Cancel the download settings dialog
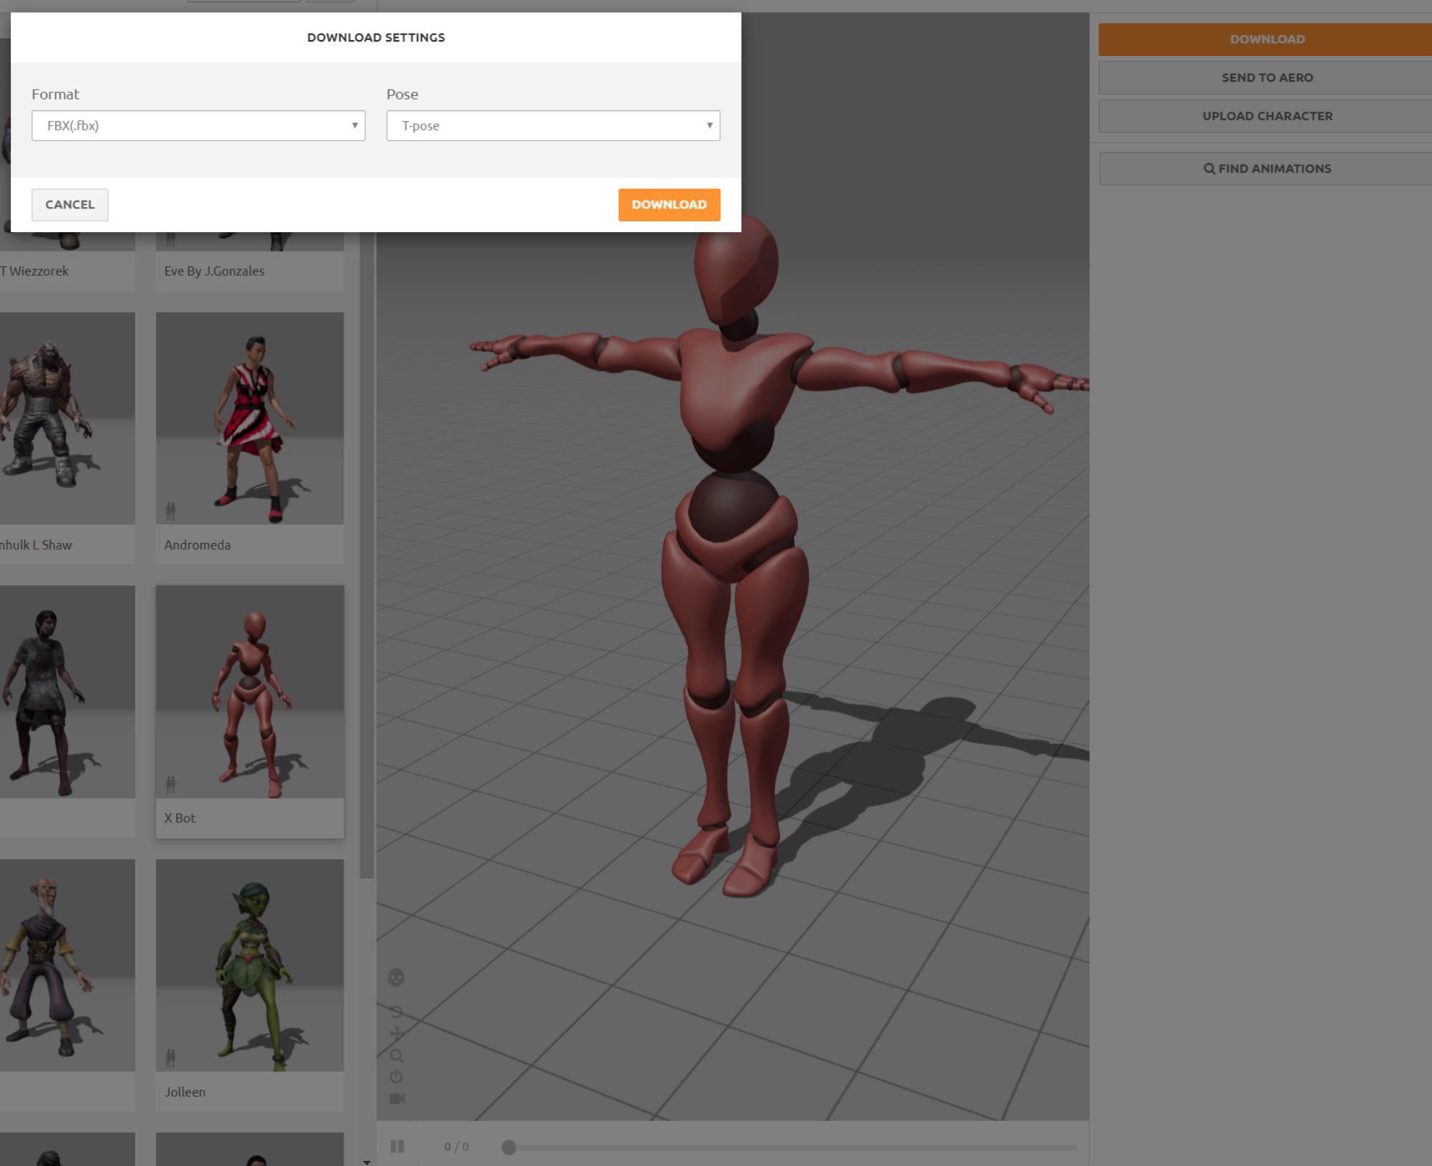1432x1166 pixels. (x=69, y=205)
